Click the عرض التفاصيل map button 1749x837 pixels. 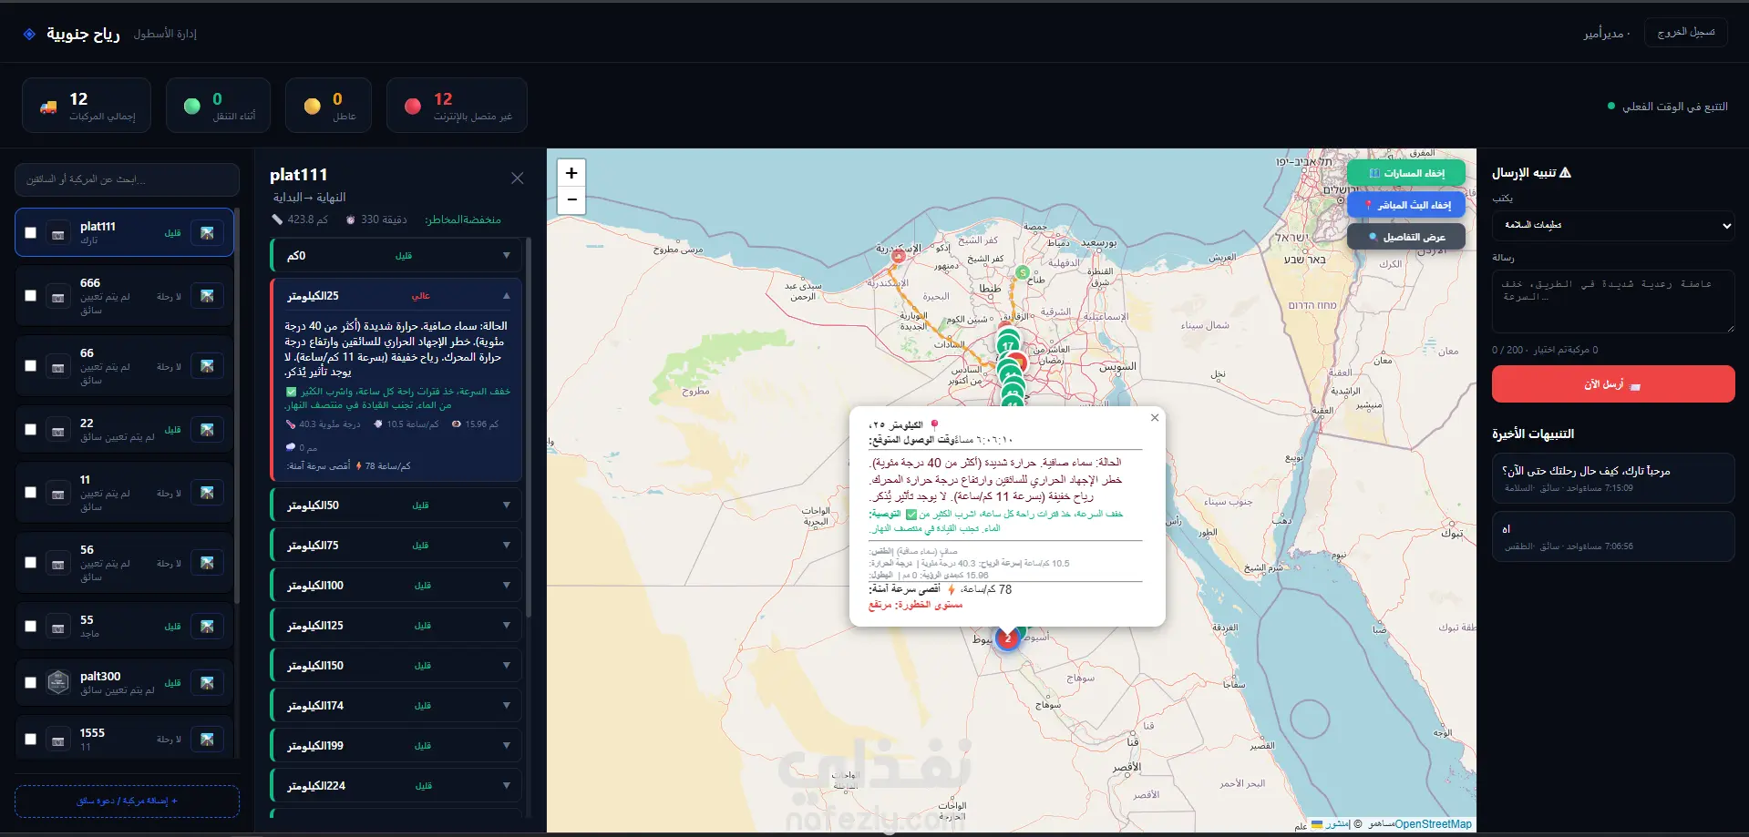pos(1406,237)
